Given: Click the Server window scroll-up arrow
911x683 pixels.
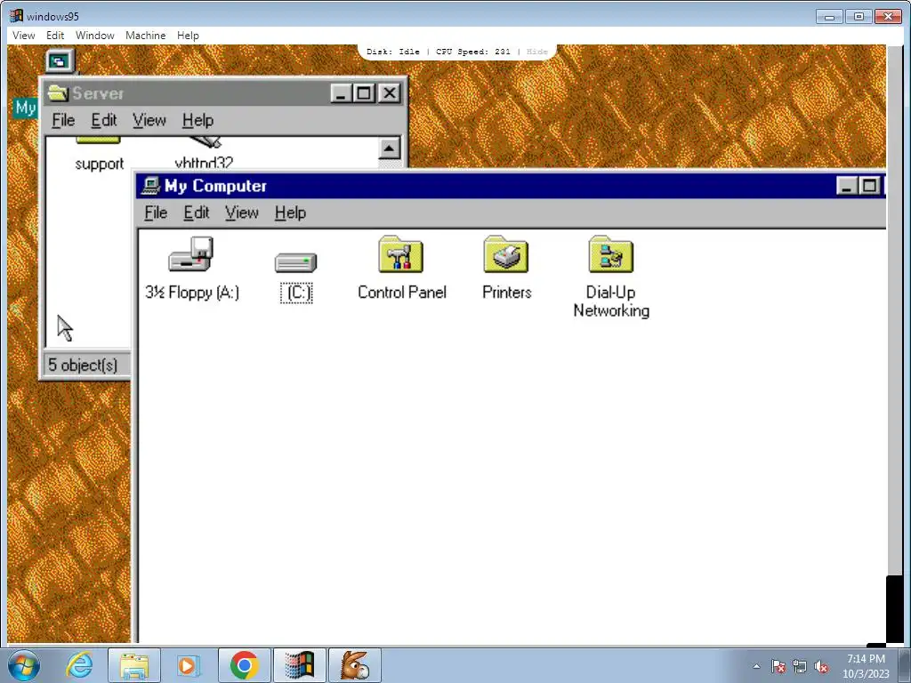Looking at the screenshot, I should (x=390, y=149).
